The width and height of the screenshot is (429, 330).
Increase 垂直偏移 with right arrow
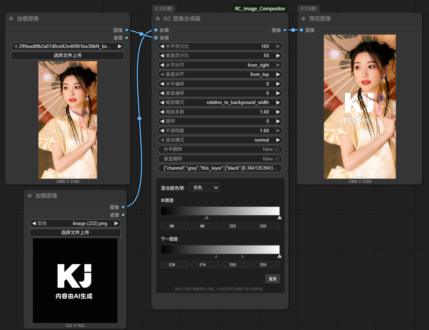pos(278,93)
